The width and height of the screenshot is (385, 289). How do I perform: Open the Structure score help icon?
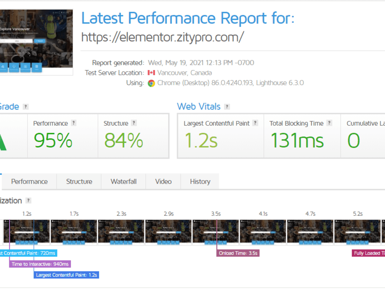[x=134, y=123]
